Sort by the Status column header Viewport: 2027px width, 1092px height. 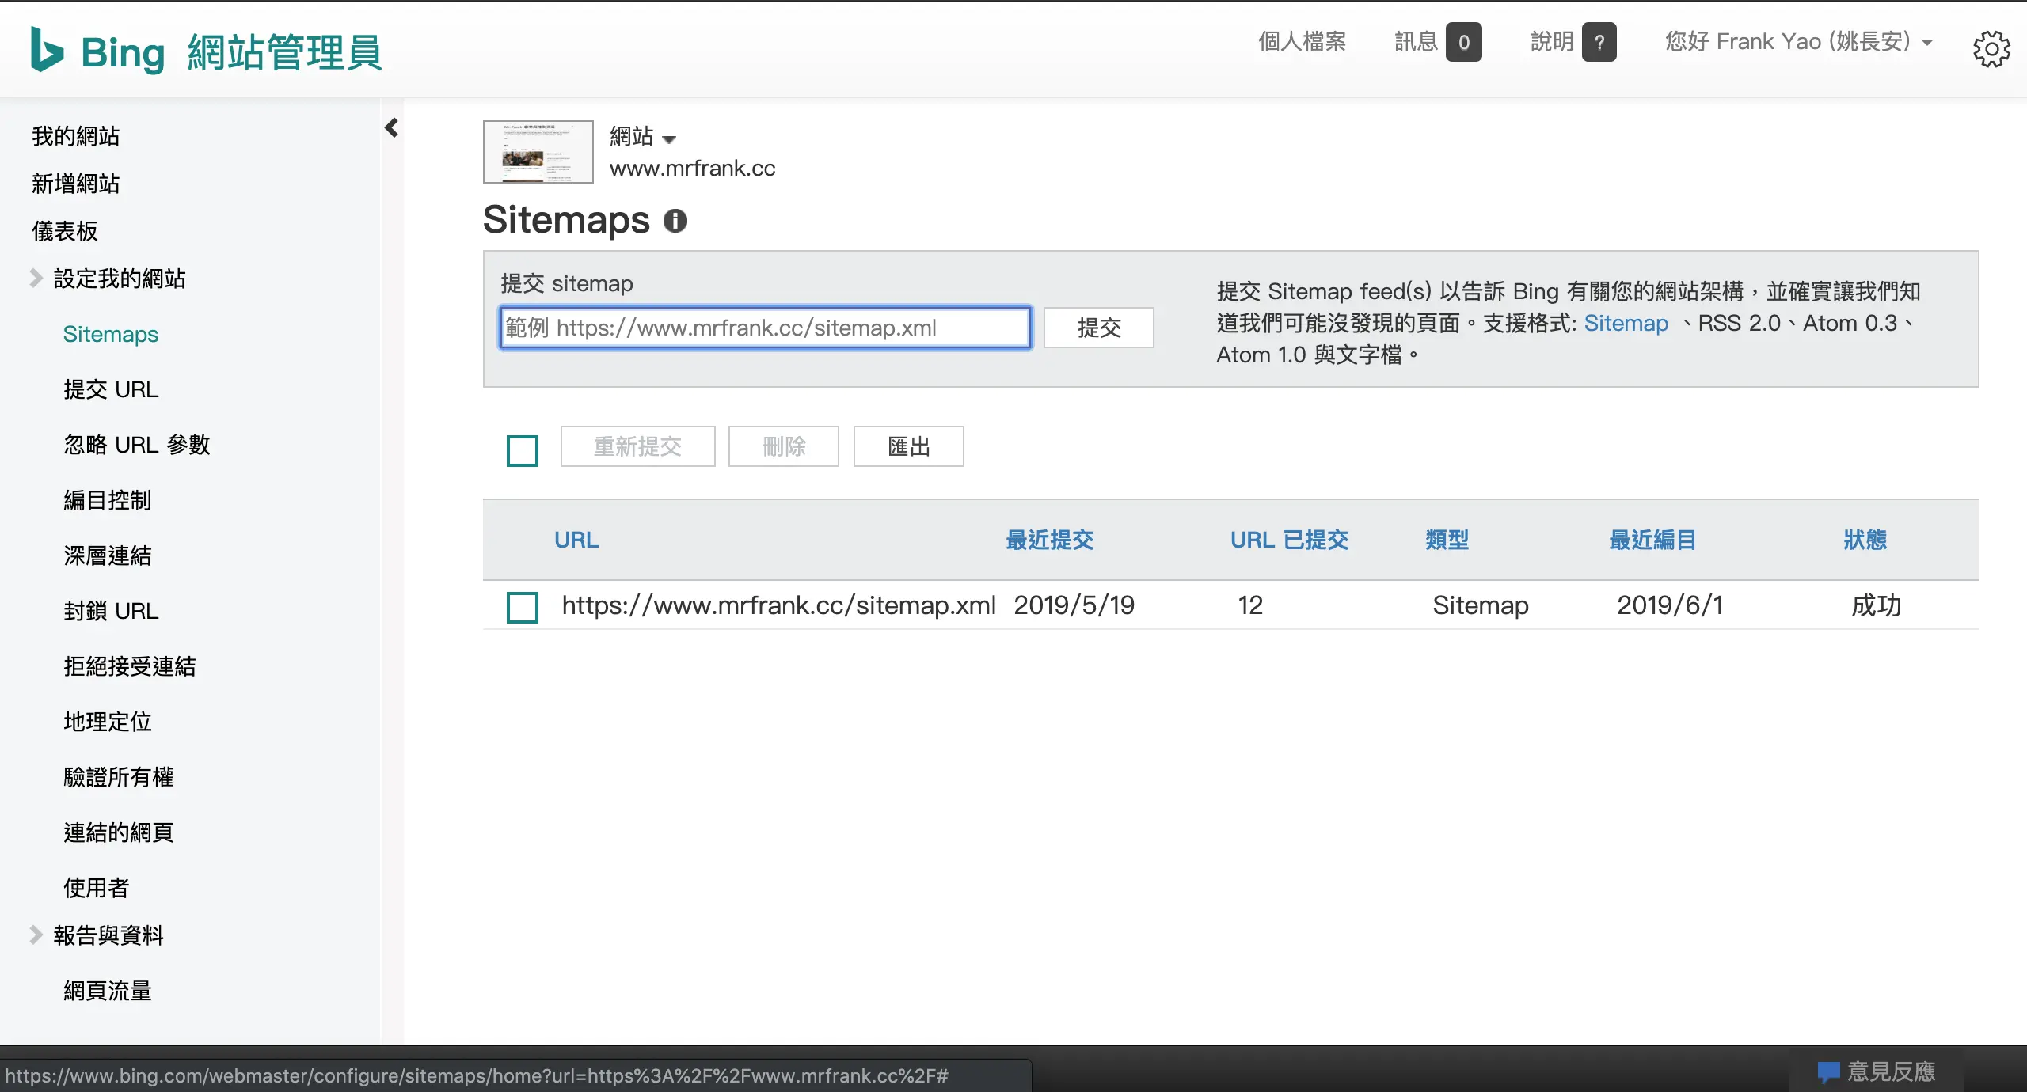[x=1865, y=540]
